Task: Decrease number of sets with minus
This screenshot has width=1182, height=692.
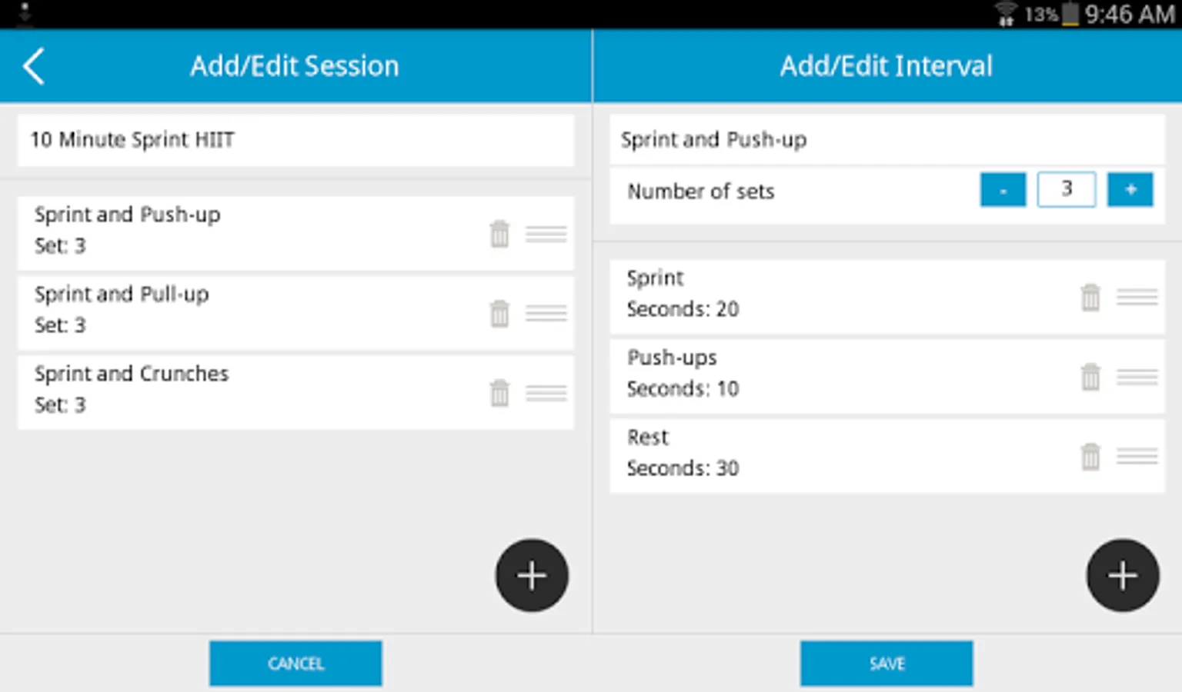Action: click(x=1003, y=190)
